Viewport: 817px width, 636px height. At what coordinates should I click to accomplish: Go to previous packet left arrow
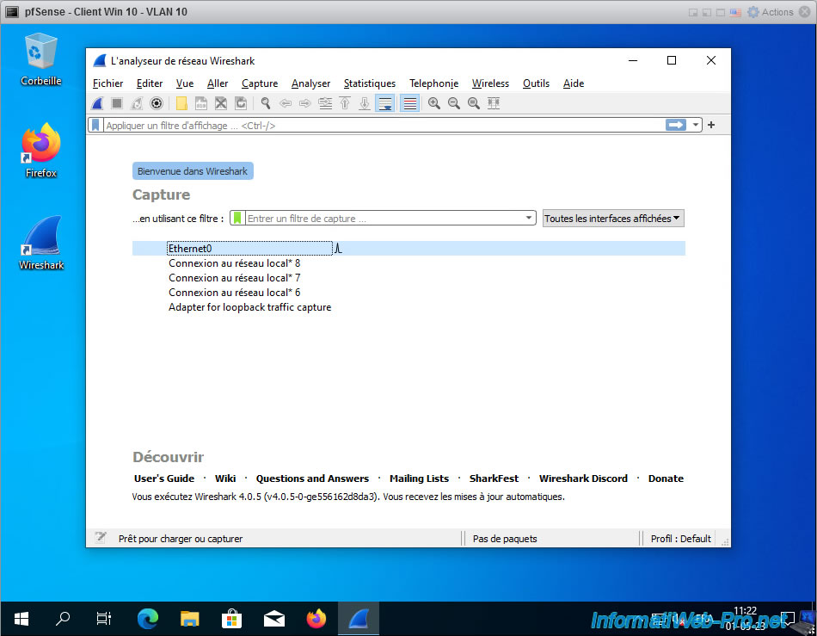pyautogui.click(x=286, y=103)
